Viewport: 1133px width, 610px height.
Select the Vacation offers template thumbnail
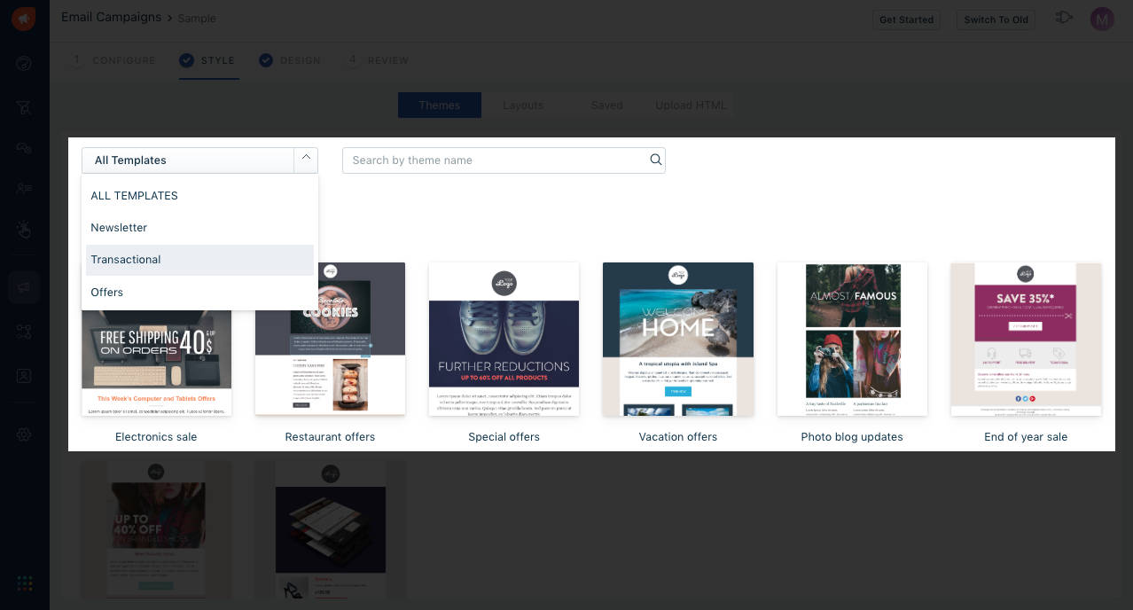pos(678,339)
